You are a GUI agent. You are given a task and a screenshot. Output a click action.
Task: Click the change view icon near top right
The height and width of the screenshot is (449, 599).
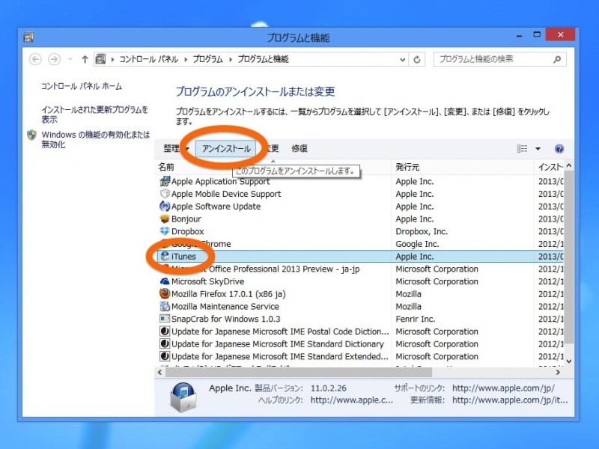point(521,148)
